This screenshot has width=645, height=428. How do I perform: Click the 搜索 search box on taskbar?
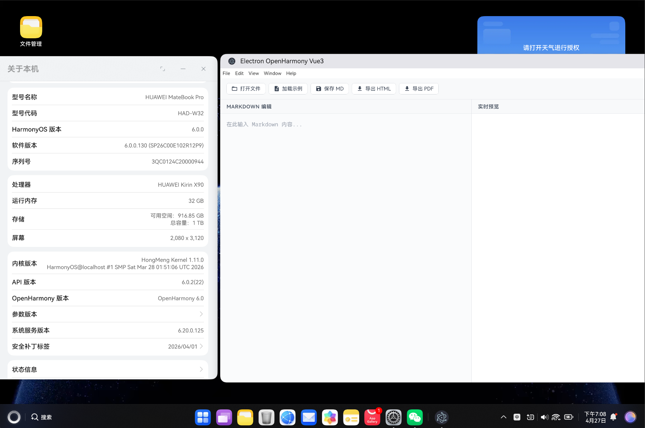coord(42,417)
